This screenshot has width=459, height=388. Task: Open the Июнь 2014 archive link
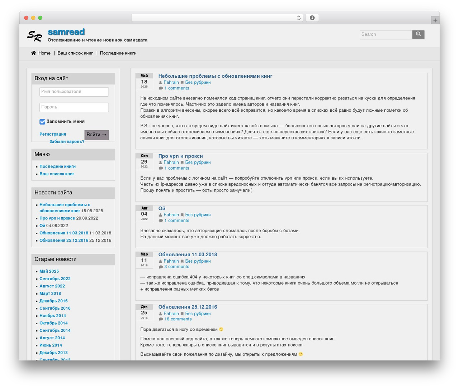(x=51, y=345)
